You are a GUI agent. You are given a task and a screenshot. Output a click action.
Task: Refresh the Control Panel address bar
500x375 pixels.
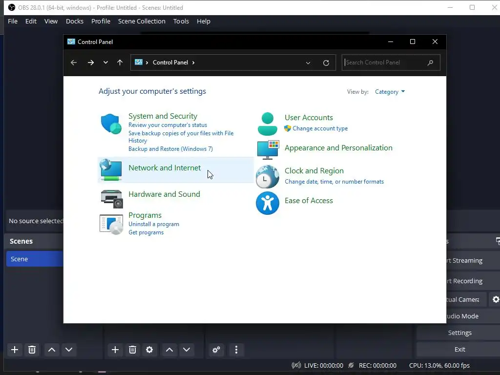[326, 63]
